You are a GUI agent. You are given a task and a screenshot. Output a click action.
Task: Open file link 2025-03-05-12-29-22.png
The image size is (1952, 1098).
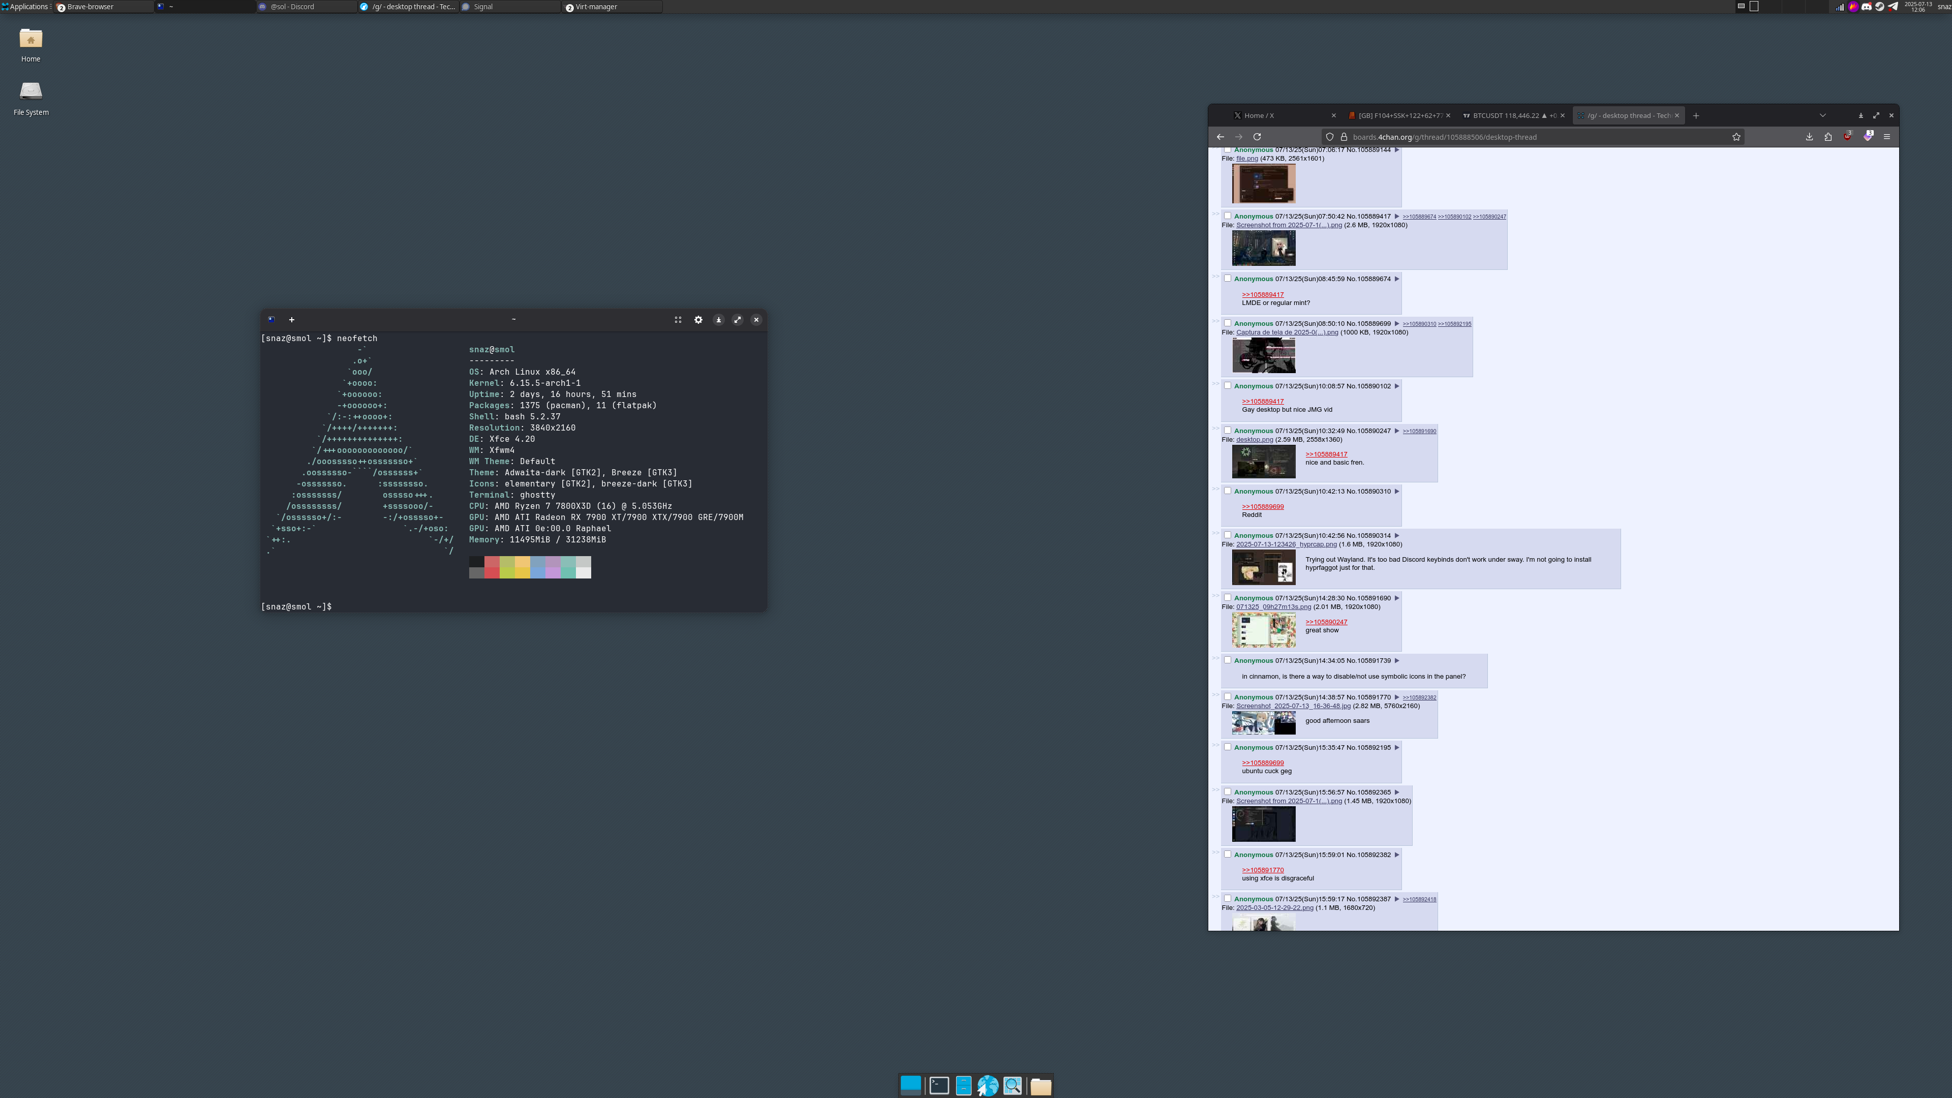[1274, 908]
